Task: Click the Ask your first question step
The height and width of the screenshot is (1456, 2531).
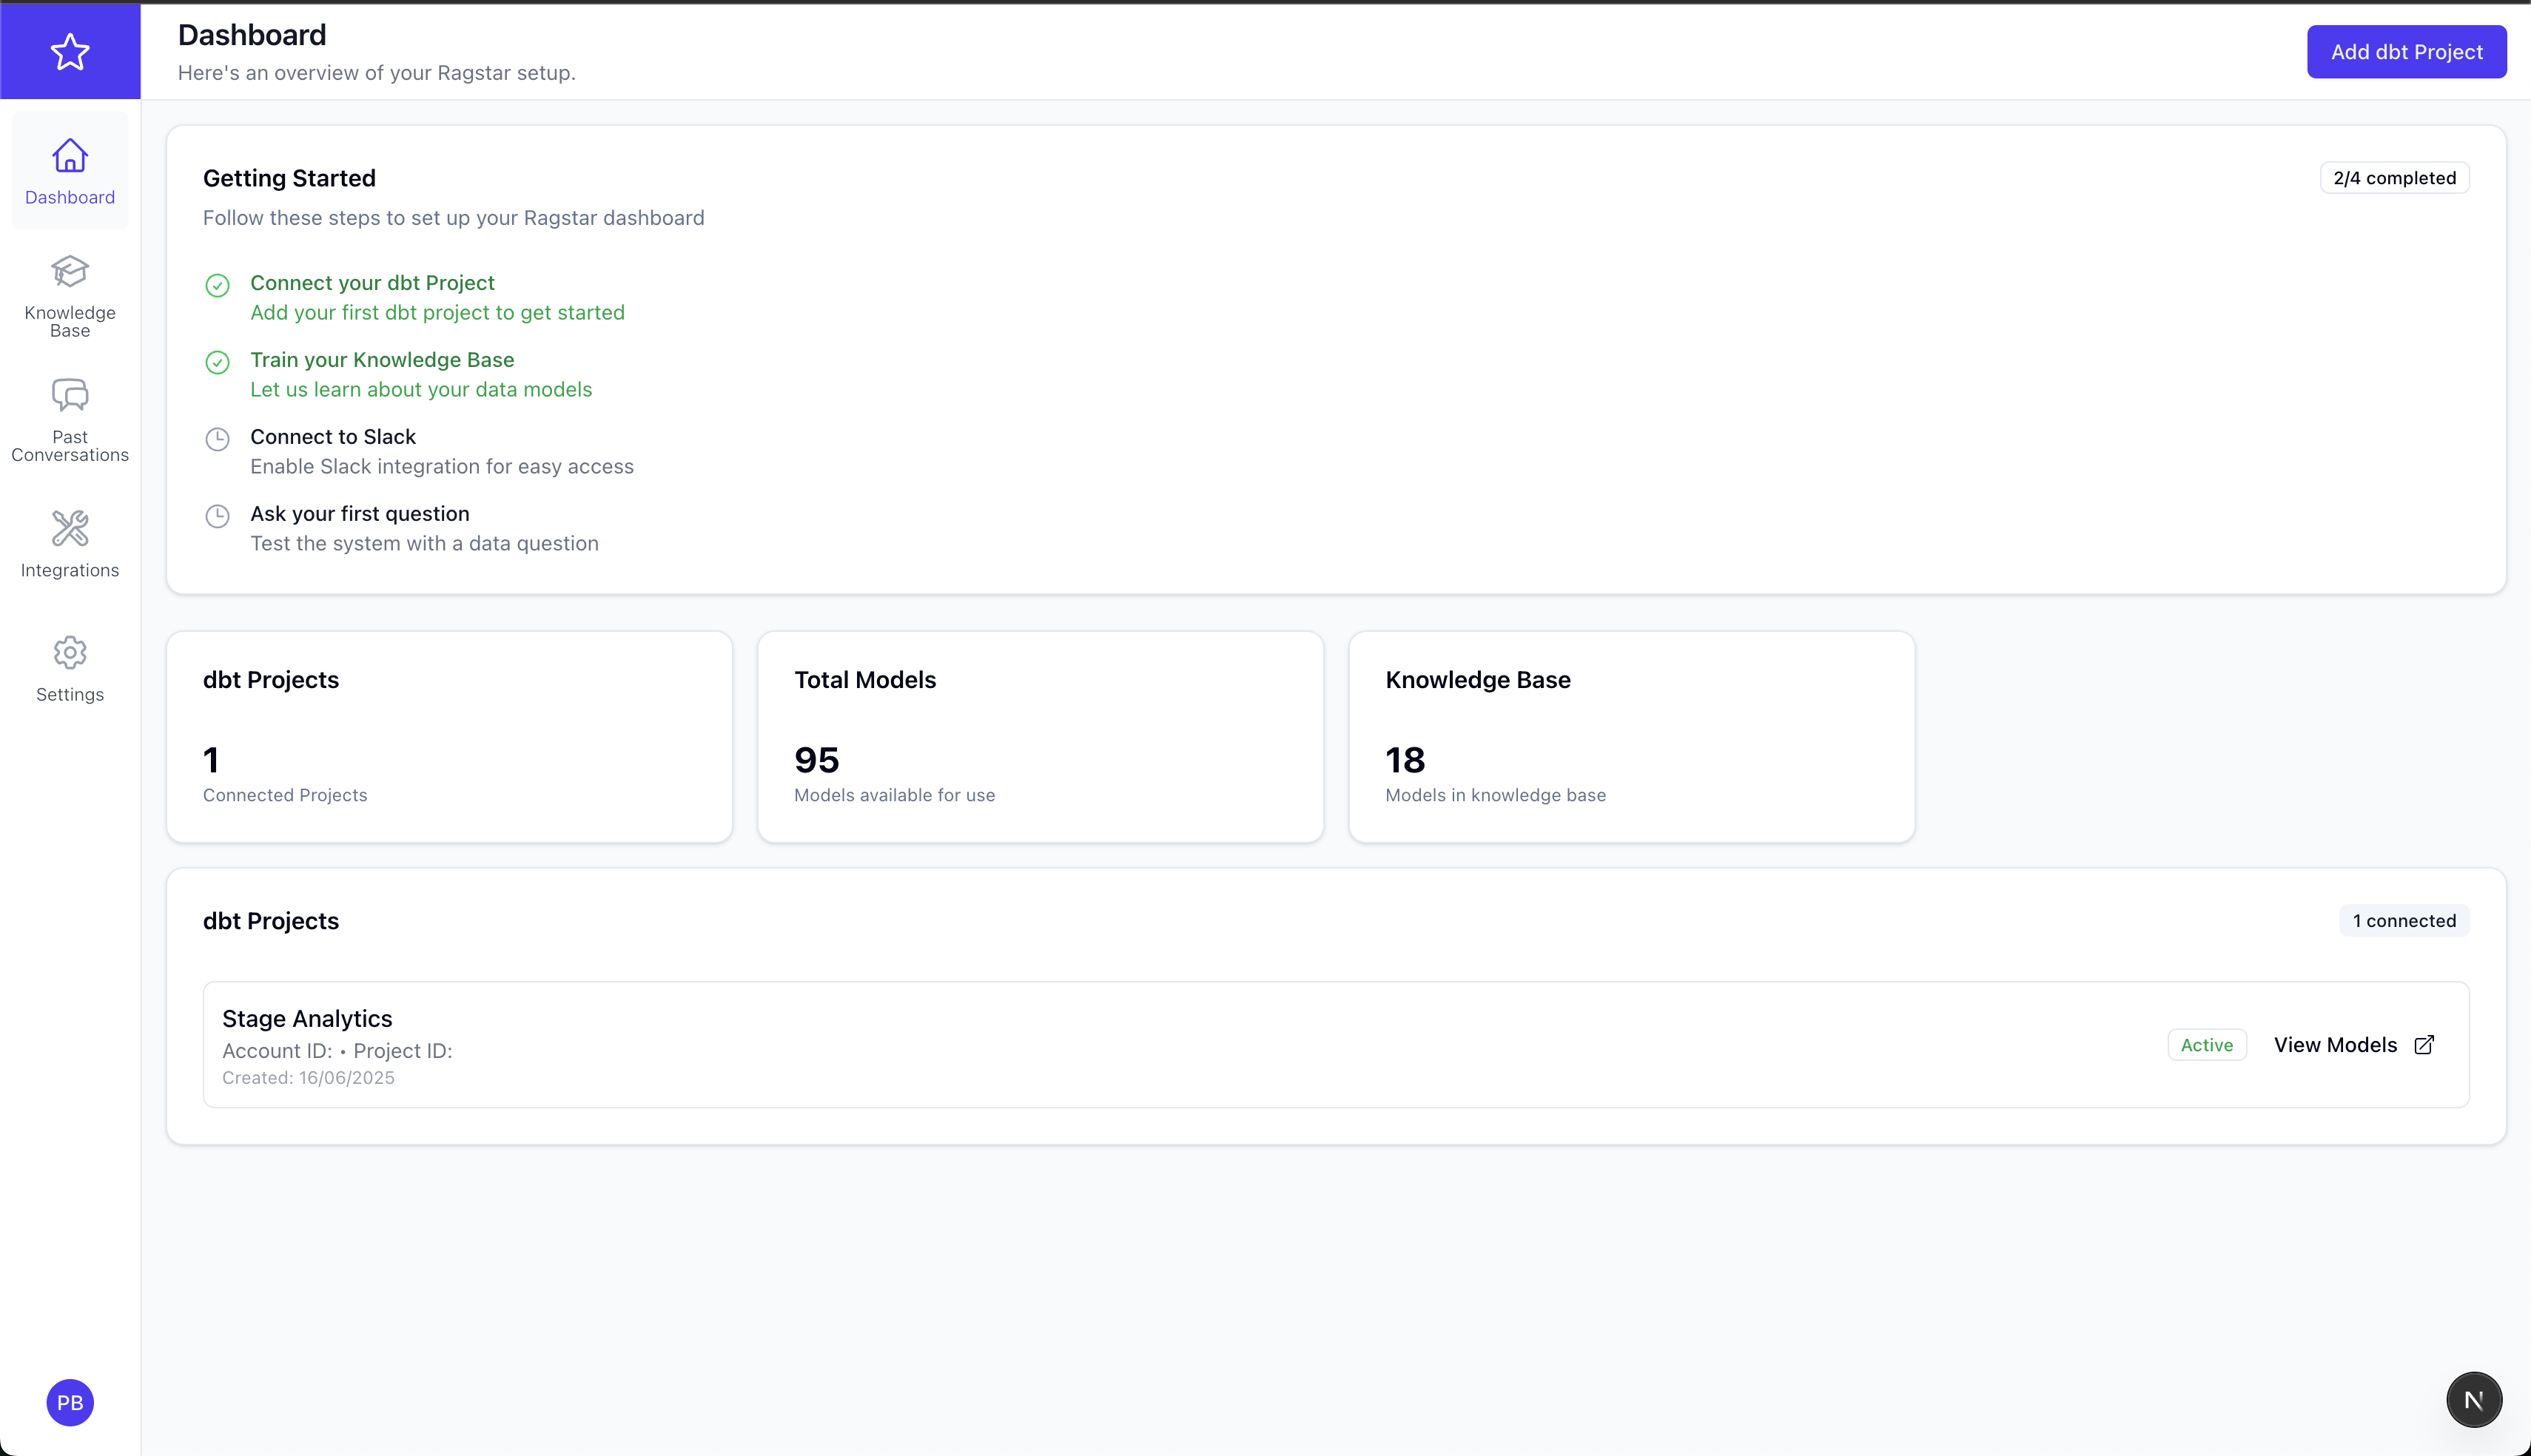Action: (359, 514)
